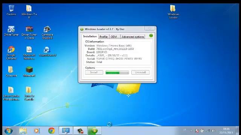This screenshot has width=241, height=135.
Task: Open the volume speaker tray icon
Action: pos(214,131)
